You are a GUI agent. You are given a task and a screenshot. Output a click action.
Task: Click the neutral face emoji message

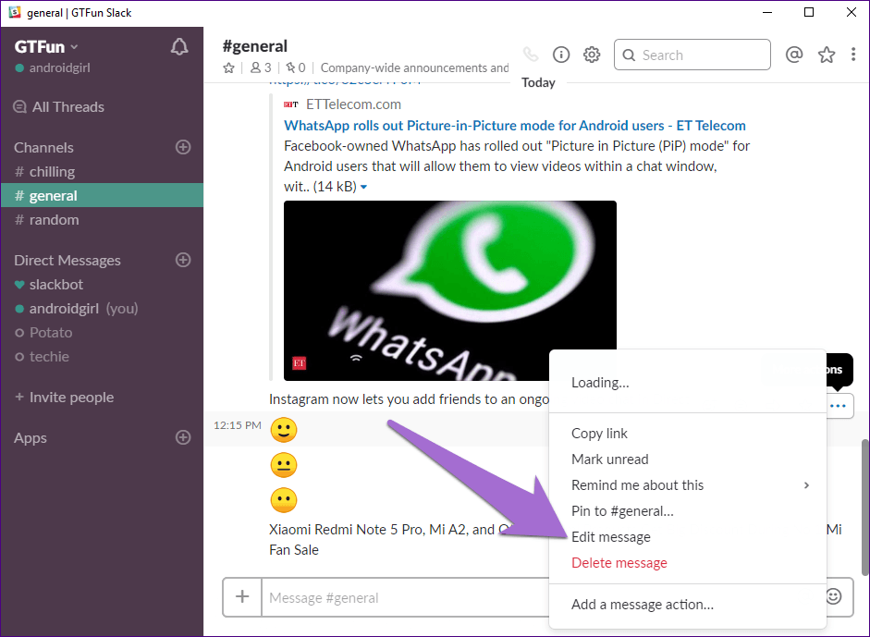(284, 465)
